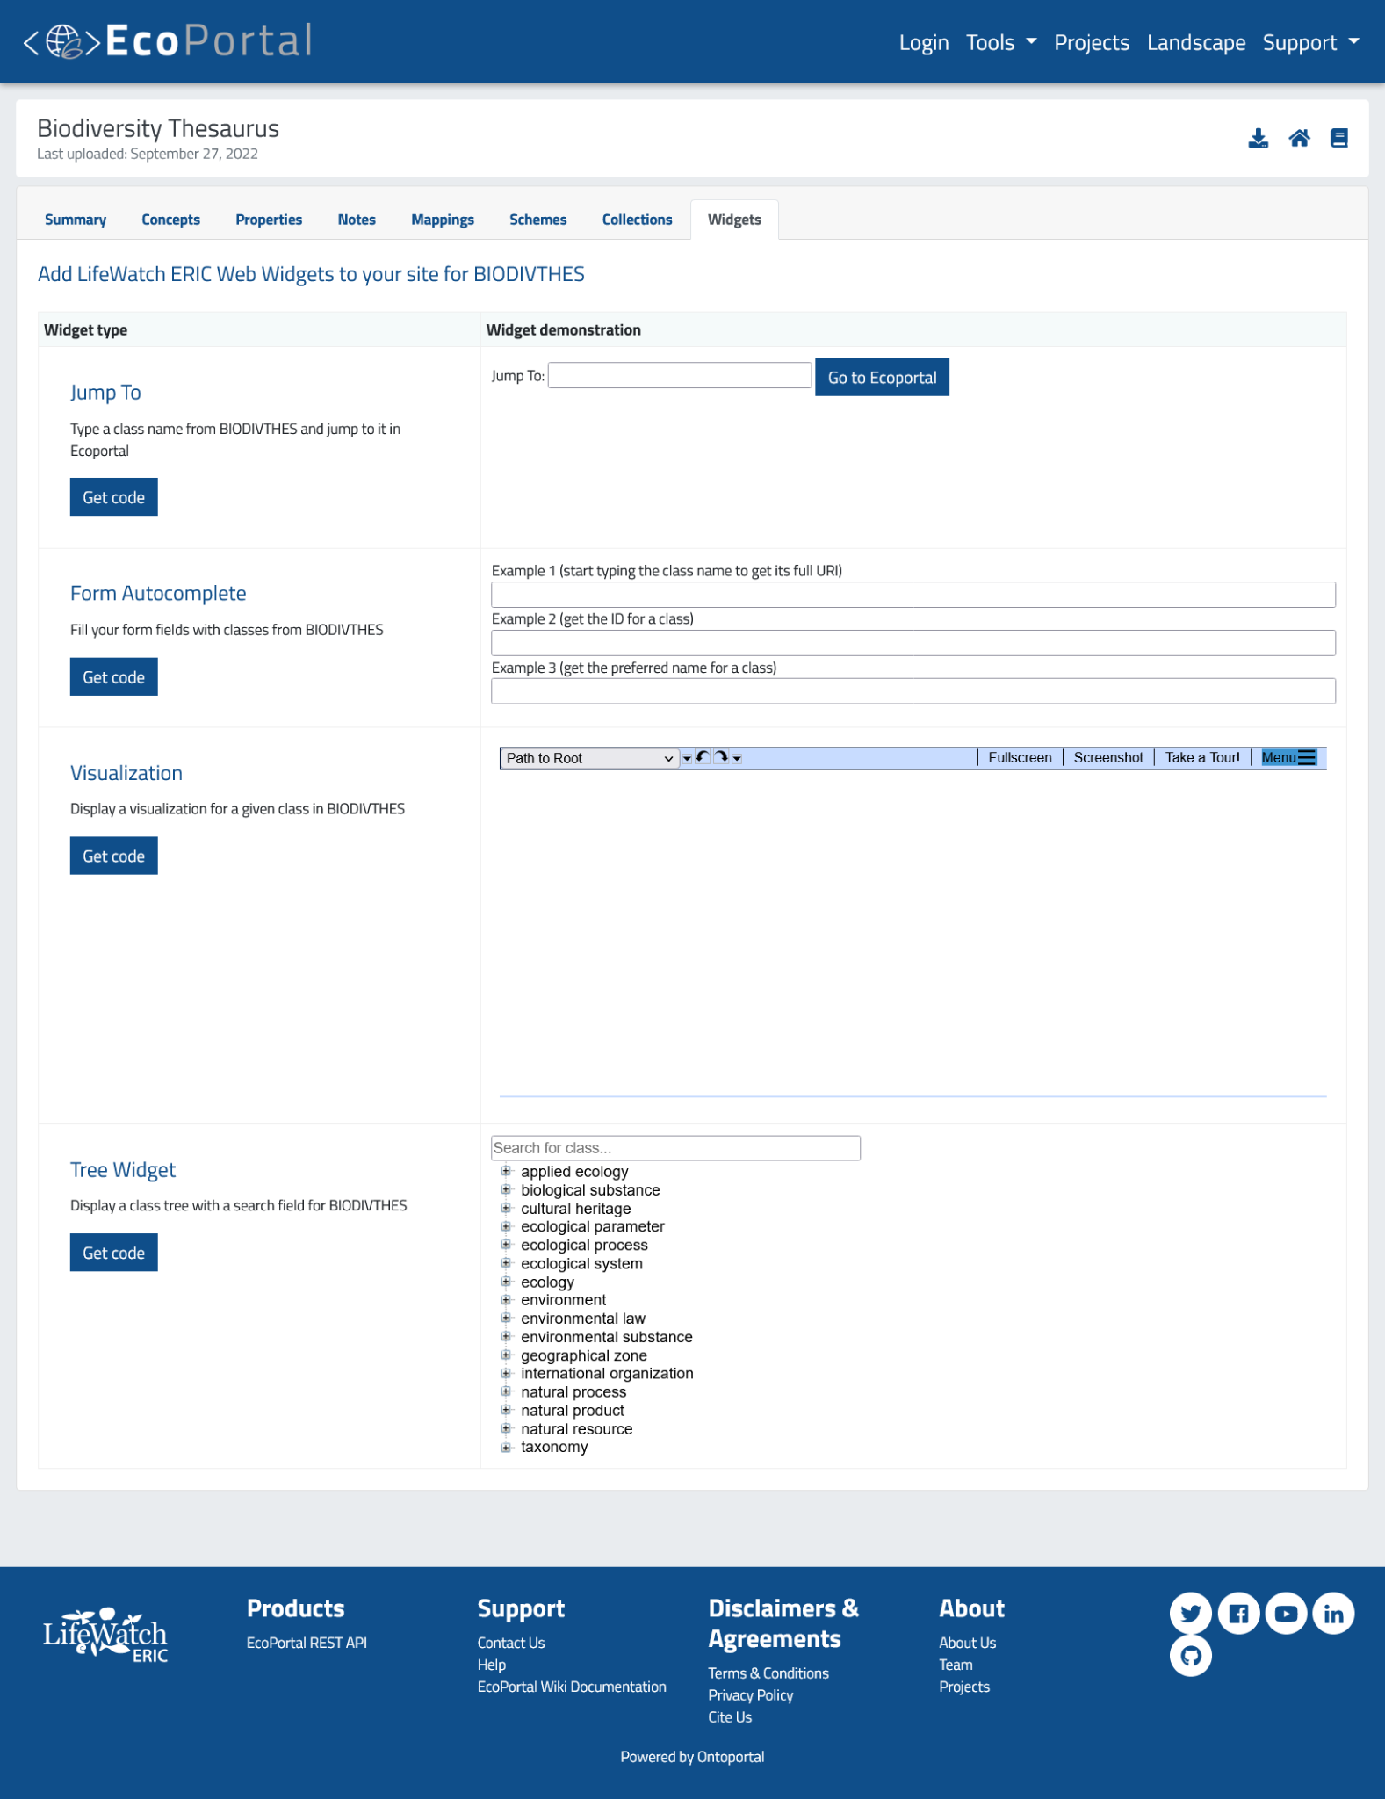Click the LifeWatch ERIC footer logo

tap(105, 1635)
